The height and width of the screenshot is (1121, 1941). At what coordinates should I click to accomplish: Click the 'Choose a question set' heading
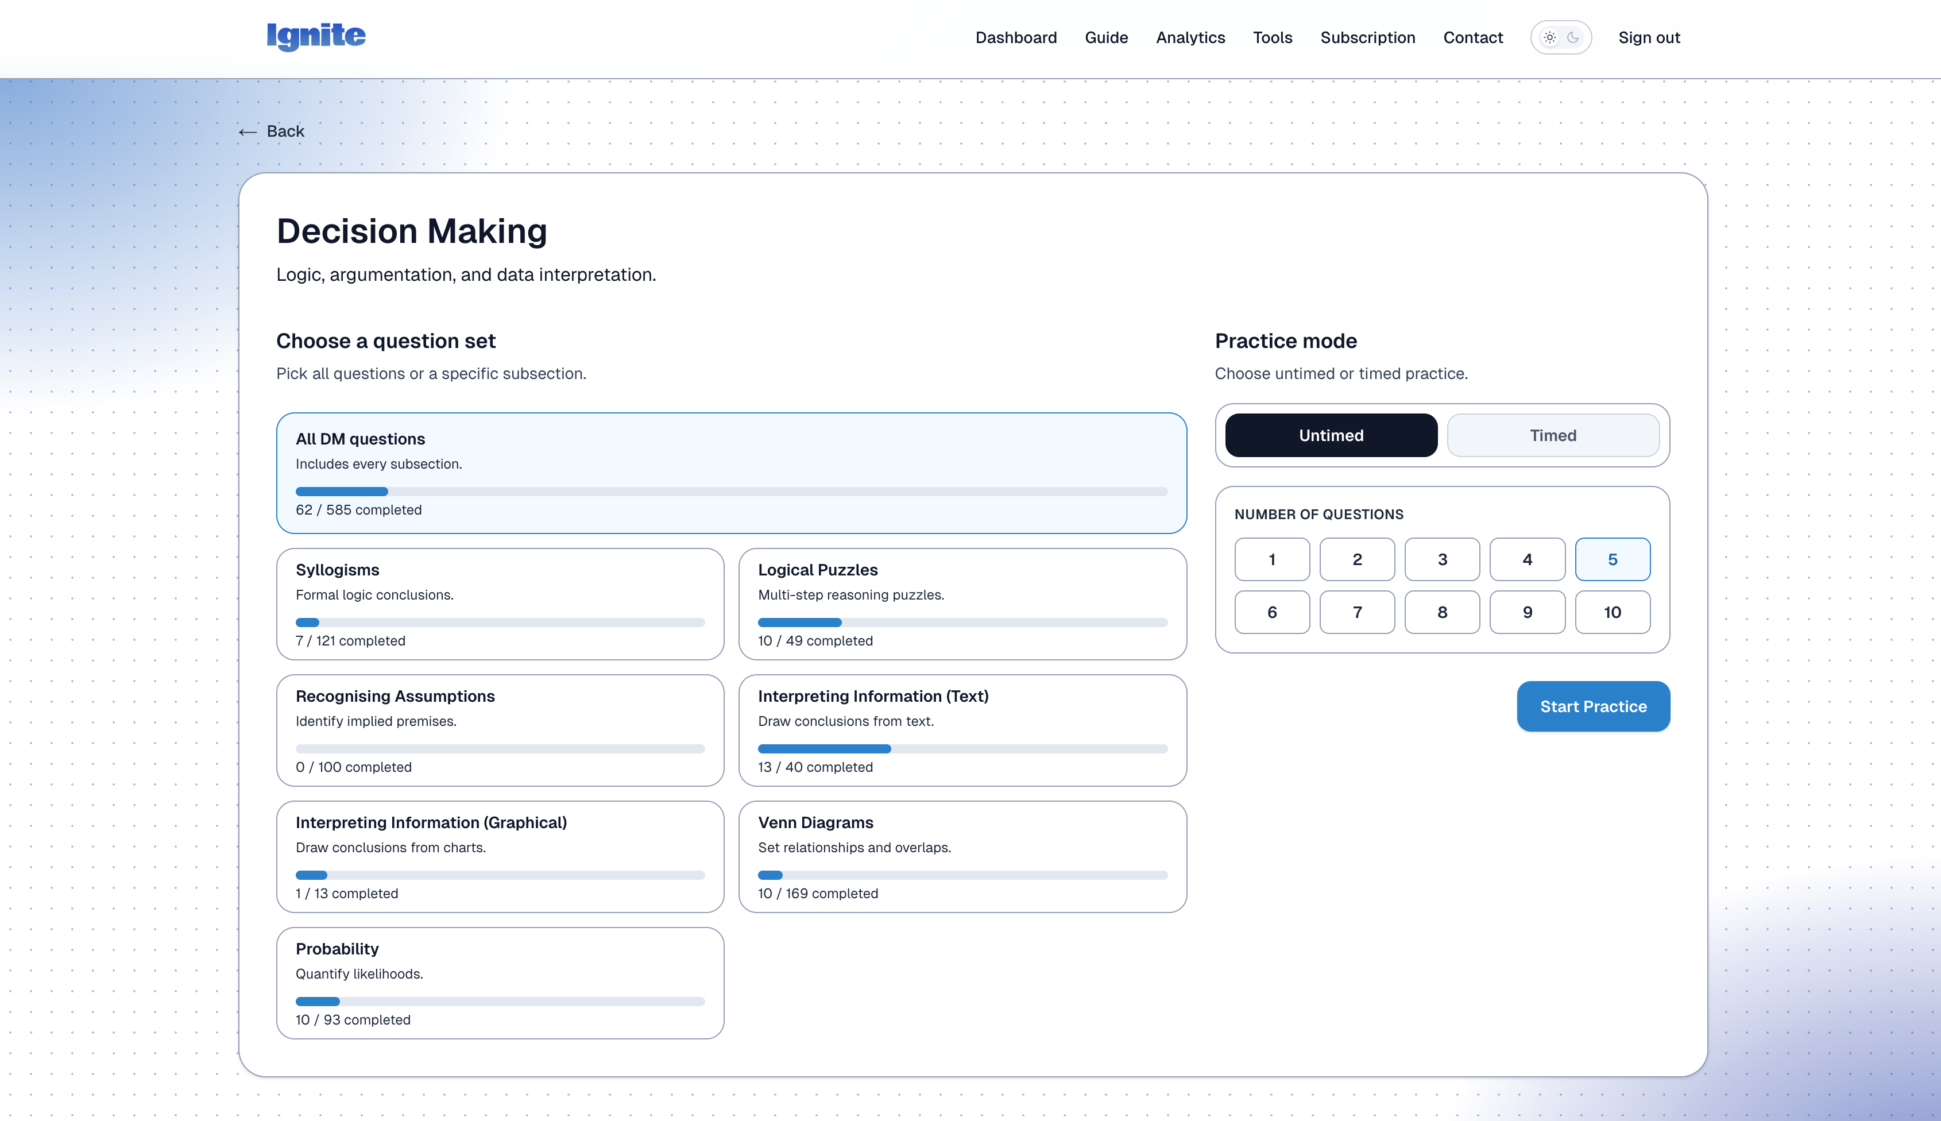point(385,341)
